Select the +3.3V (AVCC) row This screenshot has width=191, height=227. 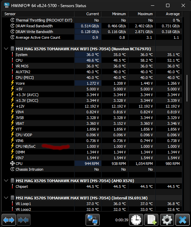96,95
